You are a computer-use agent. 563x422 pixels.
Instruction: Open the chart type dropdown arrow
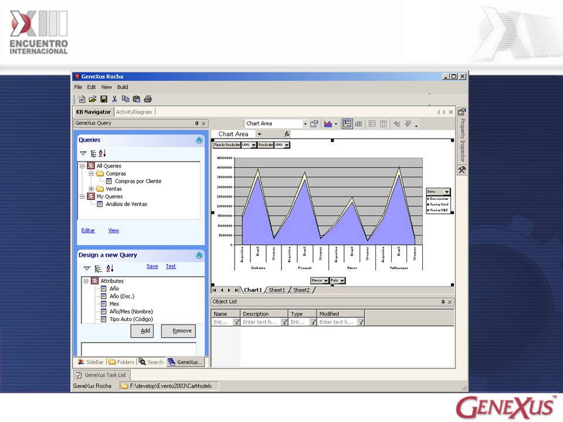(x=336, y=124)
